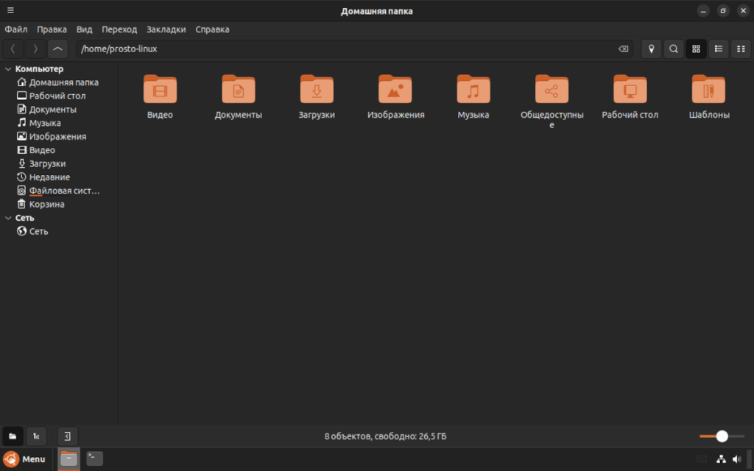Open the sound volume tray icon
The width and height of the screenshot is (754, 471).
point(736,459)
